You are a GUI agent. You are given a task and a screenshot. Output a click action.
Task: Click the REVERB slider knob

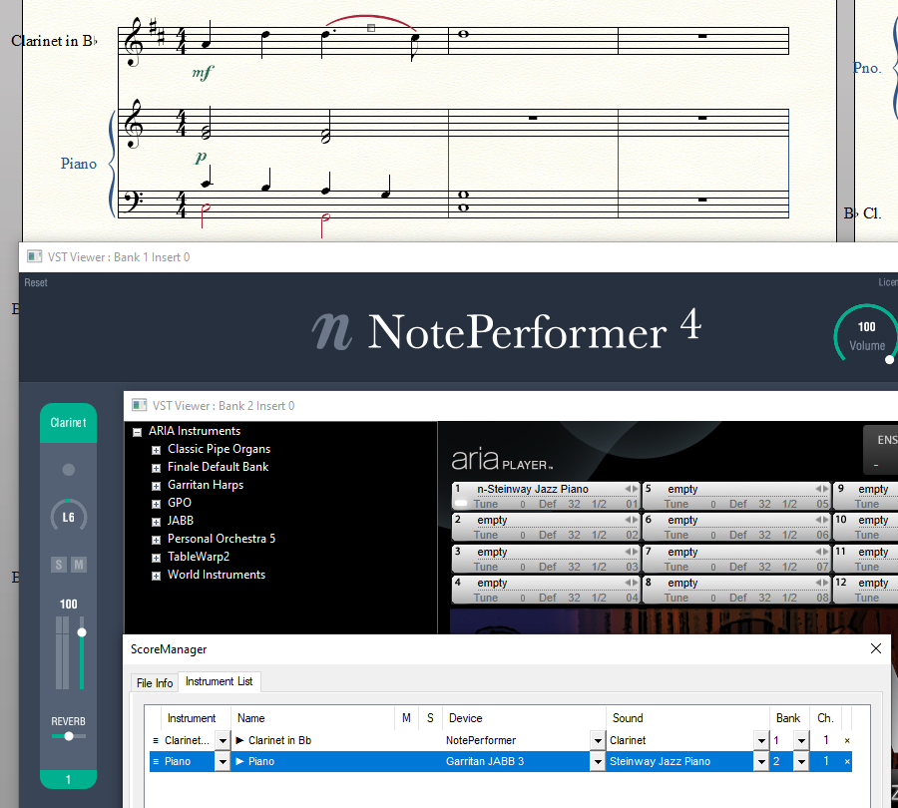(x=69, y=736)
